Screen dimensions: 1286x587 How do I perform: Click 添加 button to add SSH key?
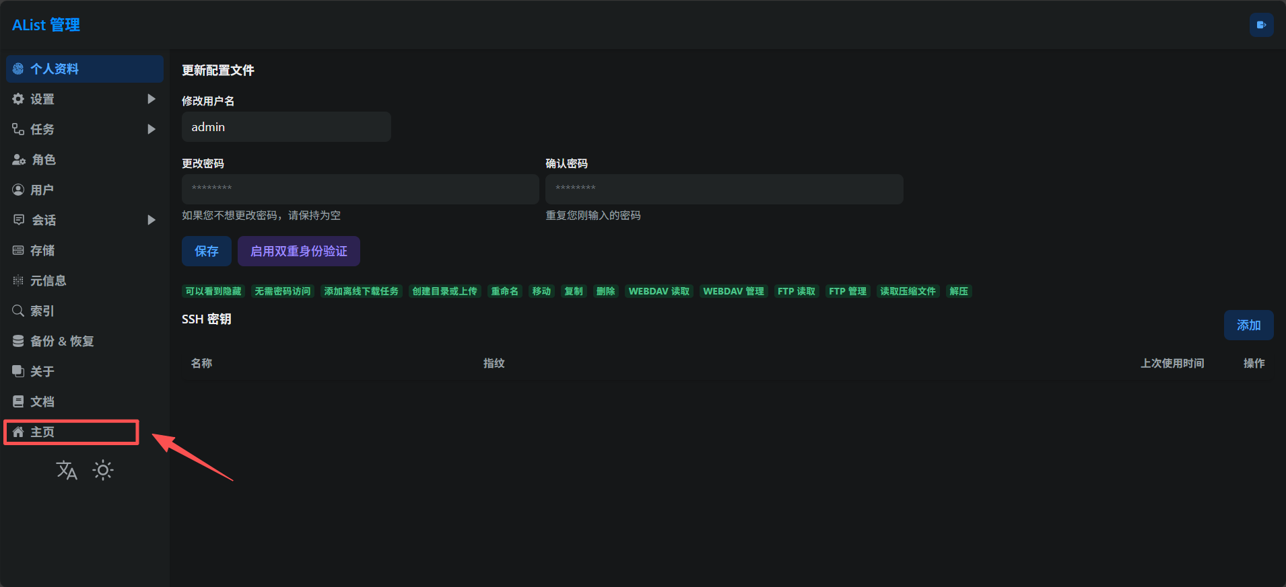point(1248,325)
